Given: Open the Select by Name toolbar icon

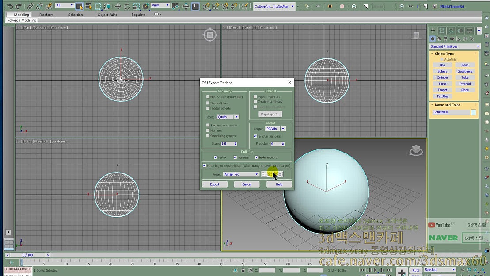Looking at the screenshot, I should pyautogui.click(x=88, y=6).
